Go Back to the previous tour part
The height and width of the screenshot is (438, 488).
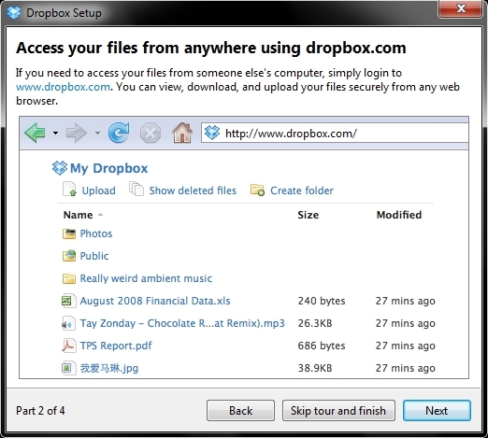click(x=240, y=411)
